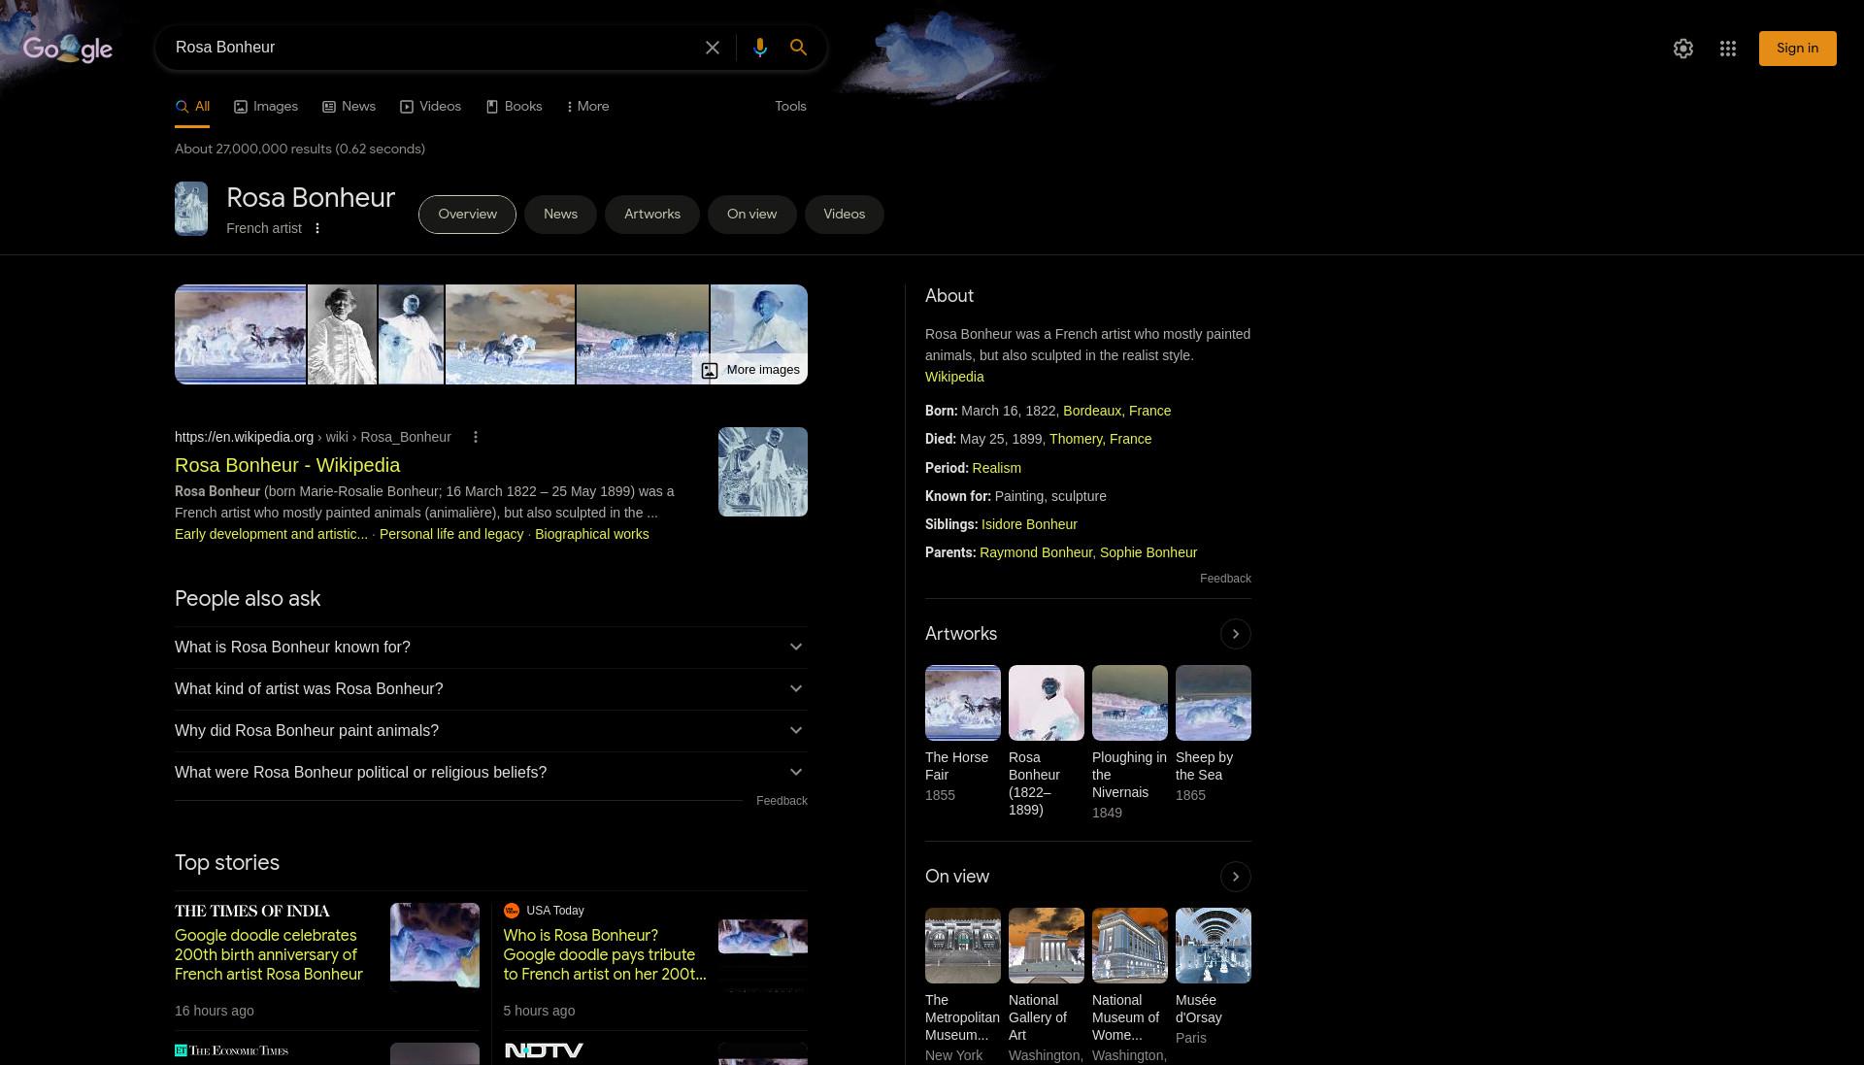This screenshot has height=1065, width=1864.
Task: Open Google apps grid icon
Action: [x=1728, y=49]
